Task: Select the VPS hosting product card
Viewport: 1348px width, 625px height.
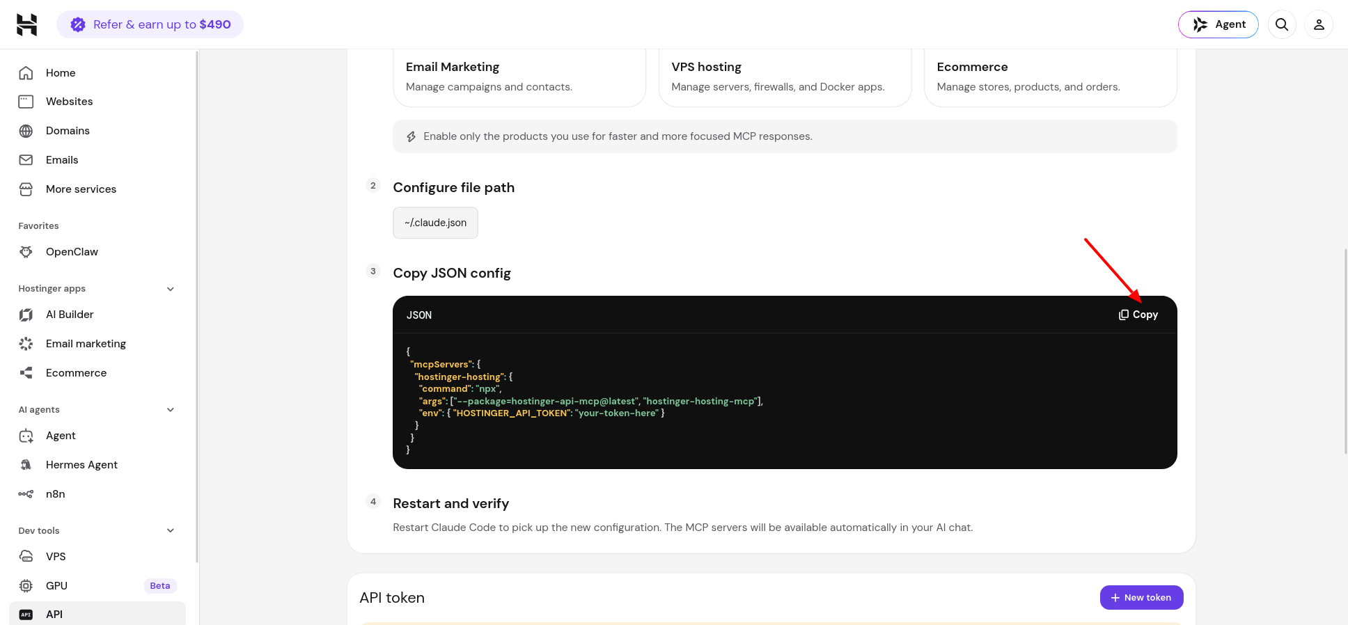Action: [x=785, y=77]
